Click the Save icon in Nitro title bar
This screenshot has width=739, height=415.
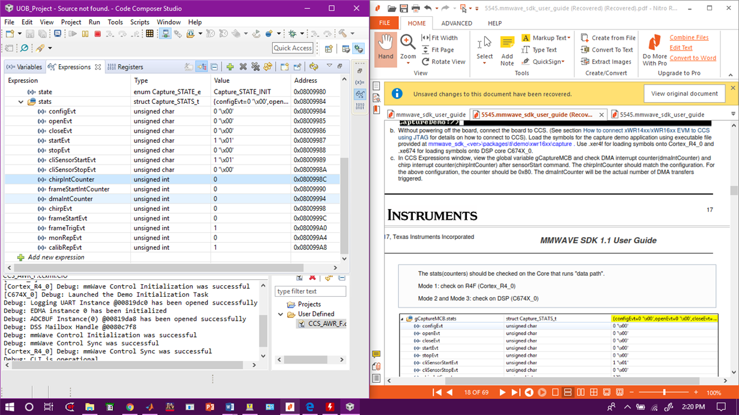[x=404, y=8]
